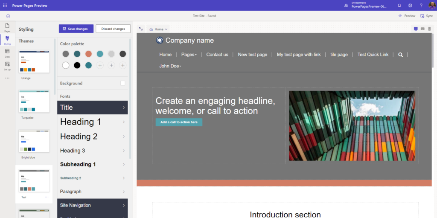Click Contact us in site navigation
This screenshot has width=437, height=218.
click(217, 55)
